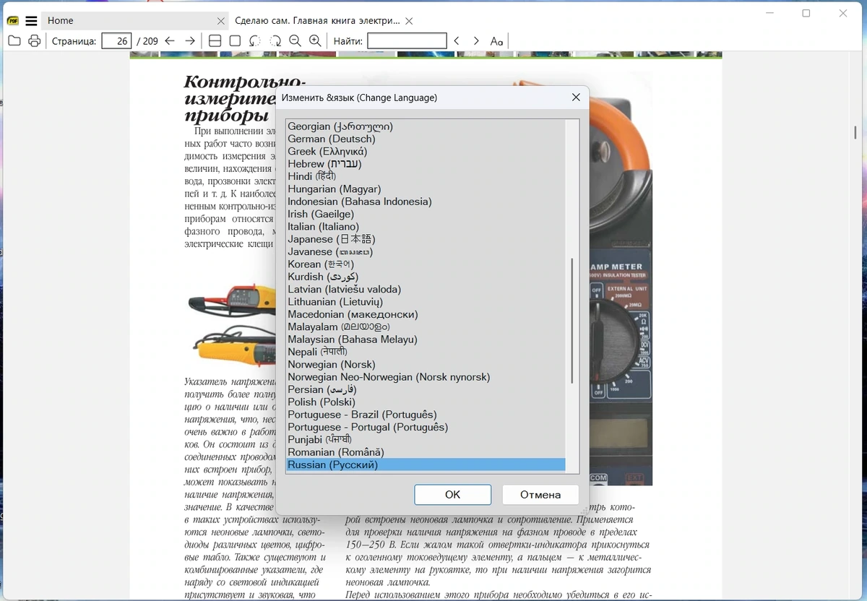Screen dimensions: 867x601
Task: Select Macedonian (македонски) language
Action: (426, 314)
